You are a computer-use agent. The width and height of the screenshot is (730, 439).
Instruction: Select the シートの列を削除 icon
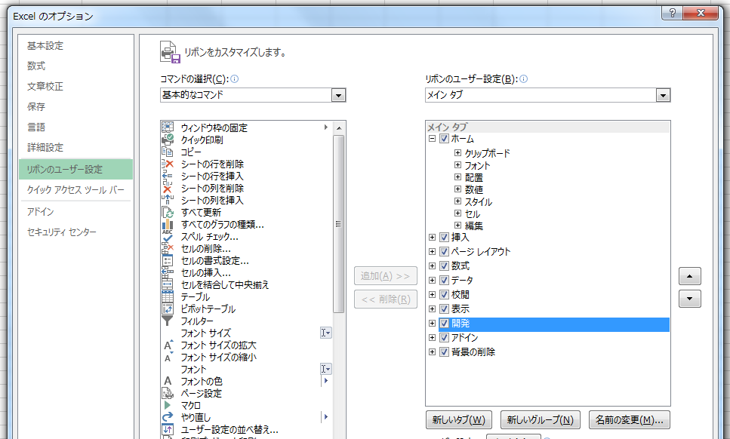(168, 188)
